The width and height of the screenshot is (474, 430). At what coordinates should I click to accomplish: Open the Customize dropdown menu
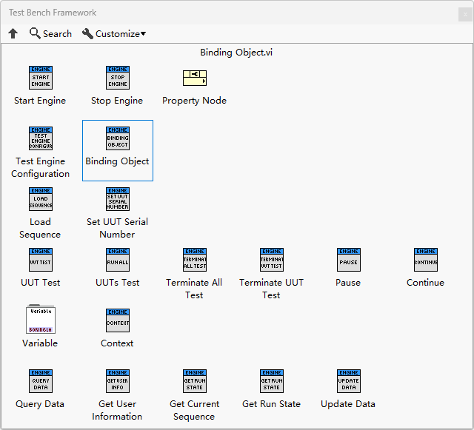114,34
